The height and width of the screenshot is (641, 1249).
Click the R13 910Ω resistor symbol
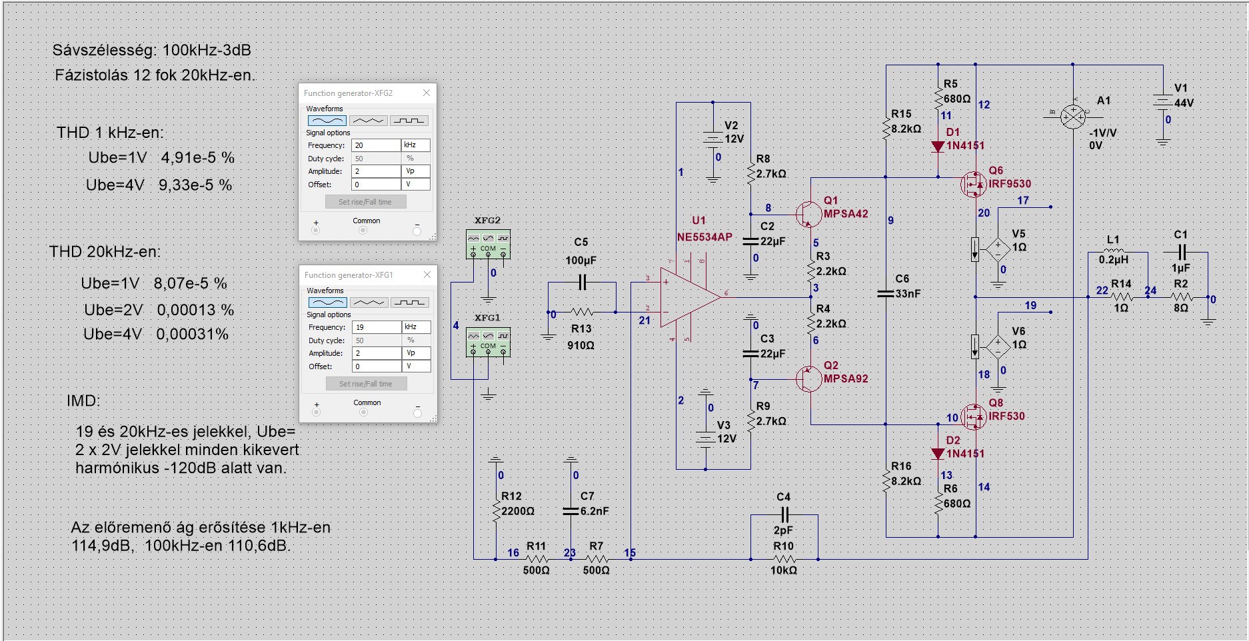[582, 311]
